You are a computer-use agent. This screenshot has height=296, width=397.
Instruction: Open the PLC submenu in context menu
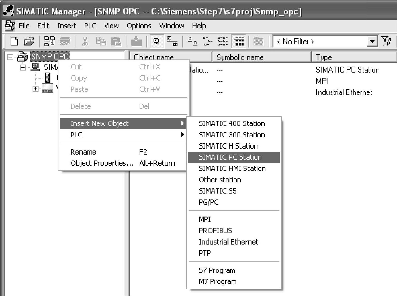pos(123,135)
